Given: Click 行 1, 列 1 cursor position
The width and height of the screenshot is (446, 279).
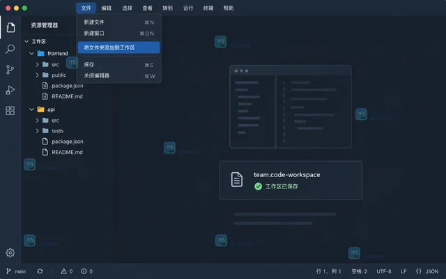Looking at the screenshot, I should 328,271.
